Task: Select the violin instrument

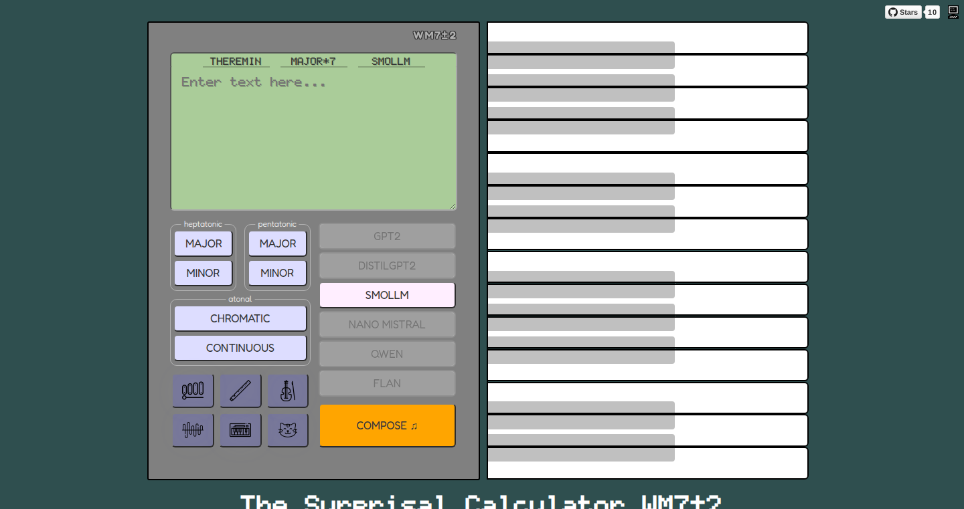Action: click(288, 391)
